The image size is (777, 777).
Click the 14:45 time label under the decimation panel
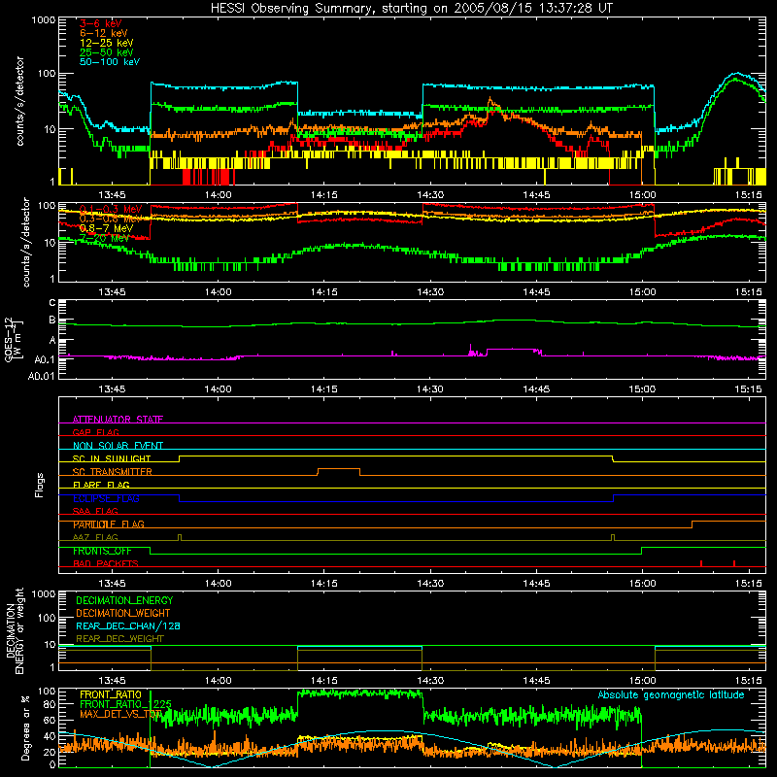(x=536, y=681)
